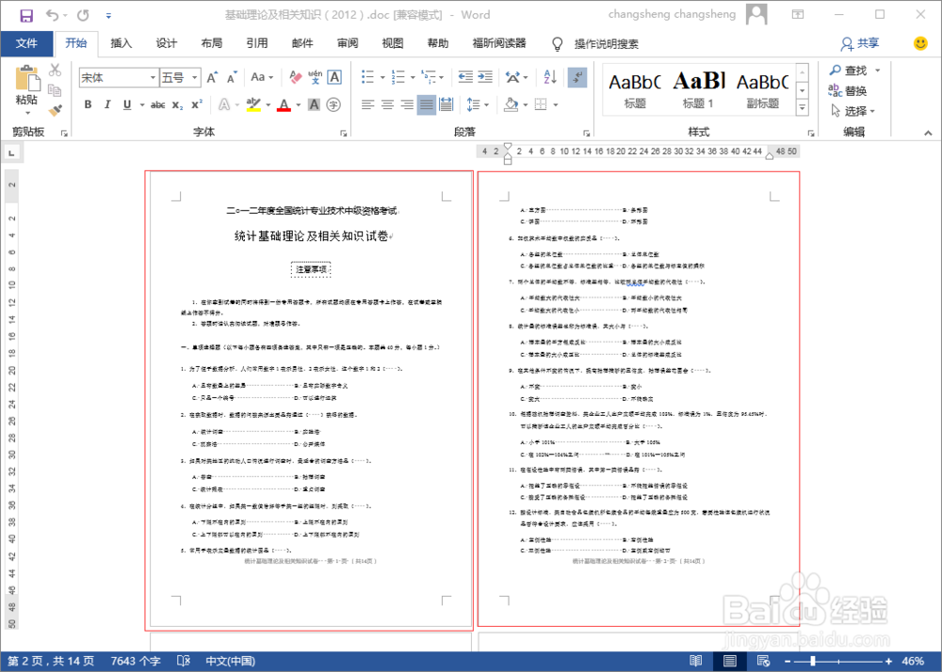Screen dimensions: 942x672
Task: Open the numbering list dropdown arrow
Action: point(413,77)
